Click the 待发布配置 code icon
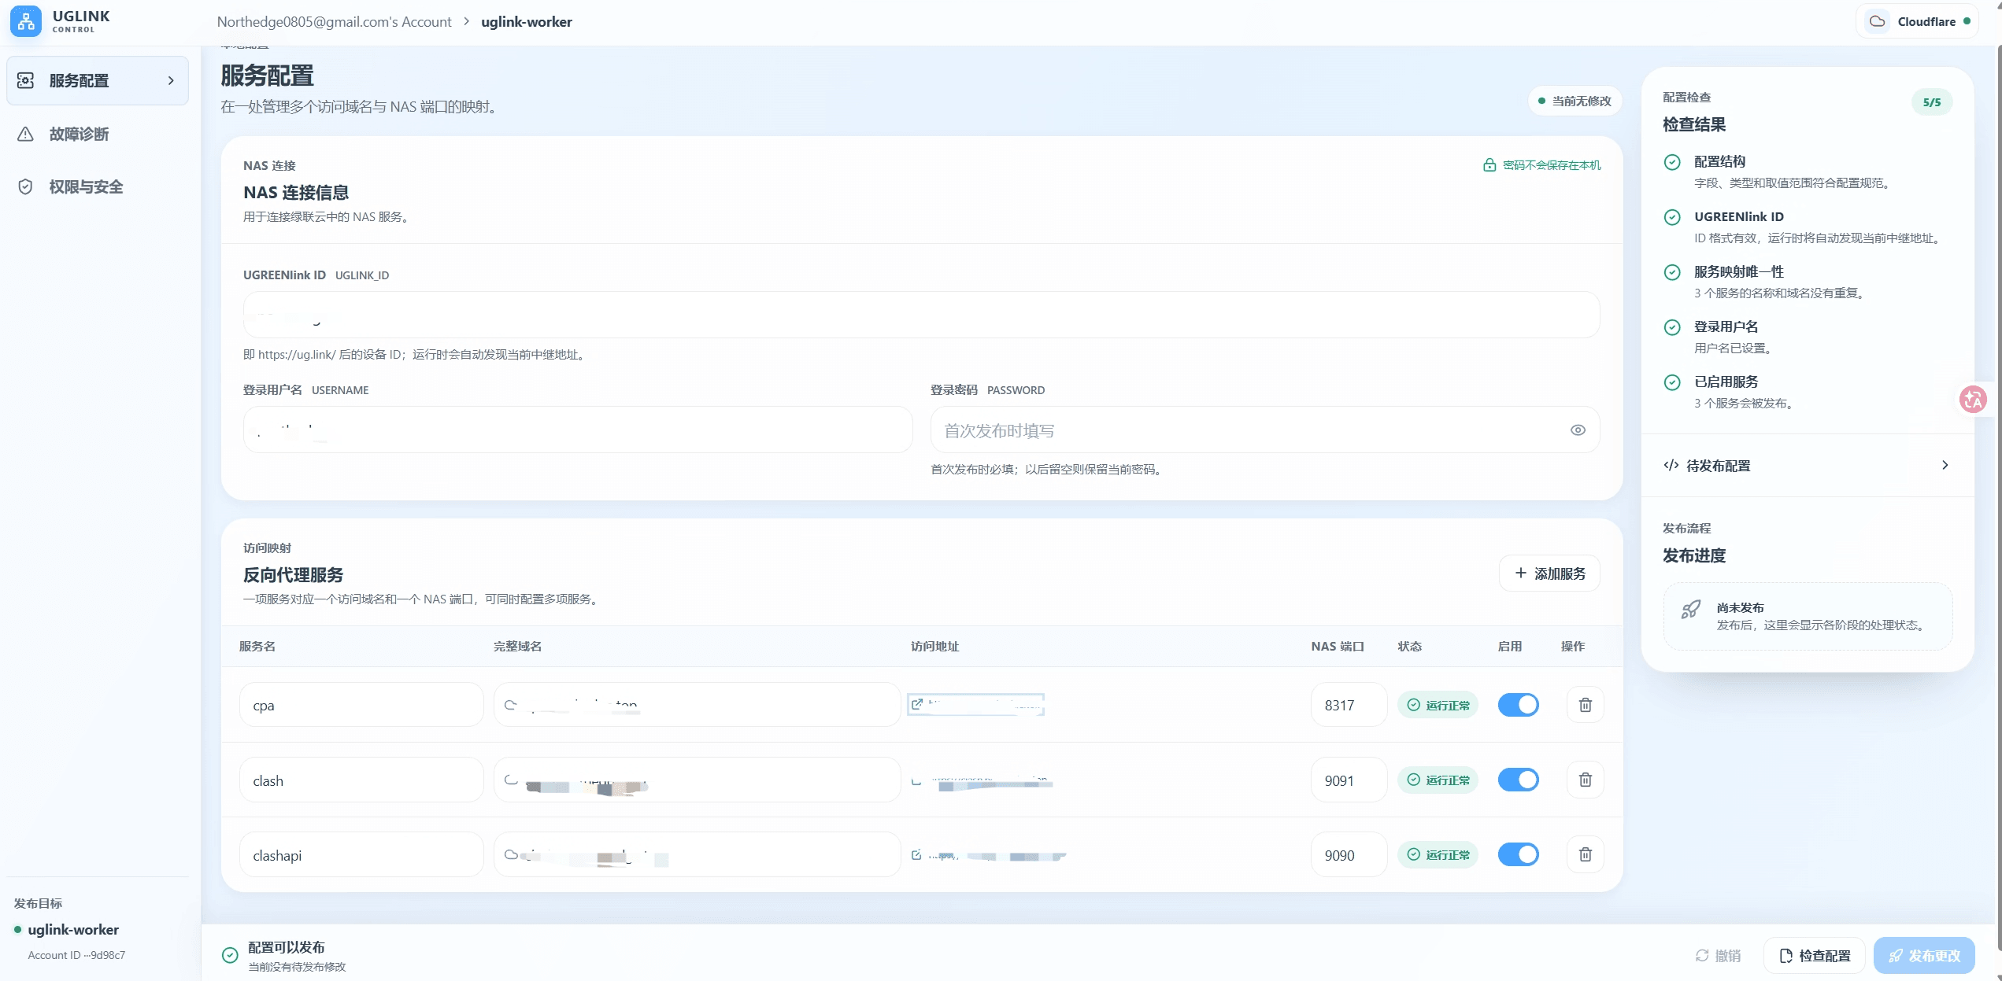This screenshot has height=981, width=2002. (x=1671, y=465)
